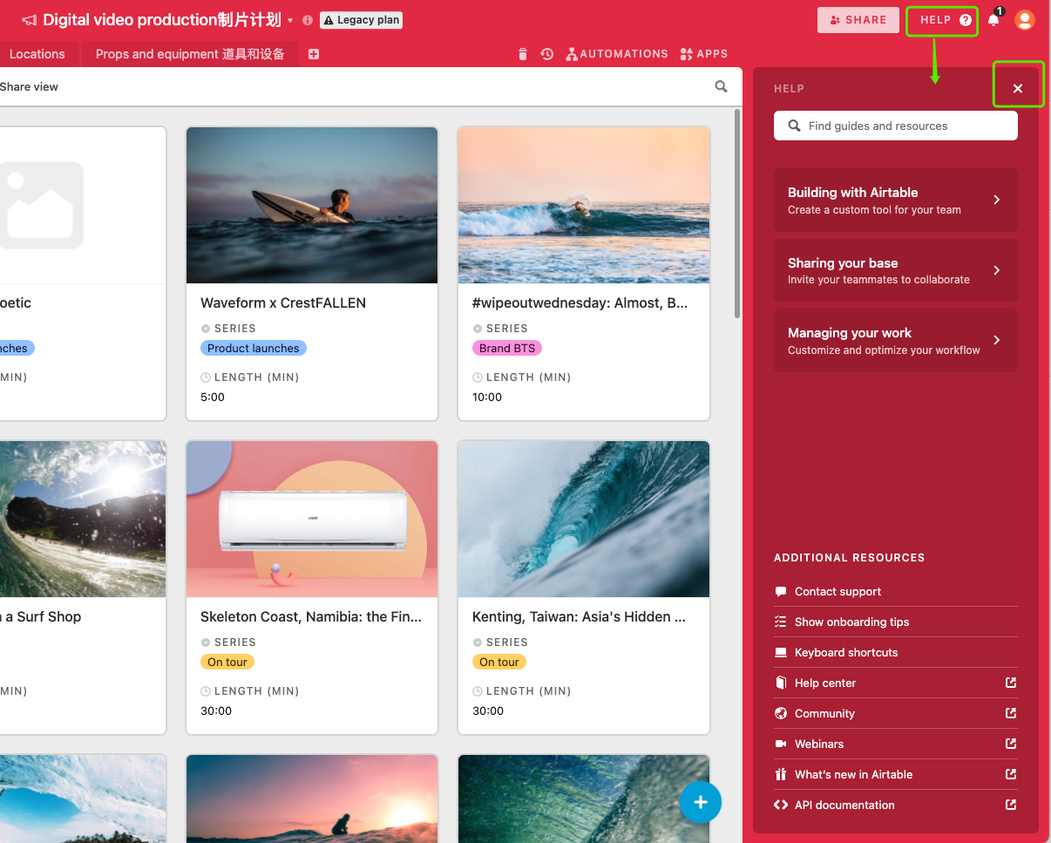Click the Contact support chat icon
This screenshot has width=1051, height=843.
pyautogui.click(x=781, y=591)
